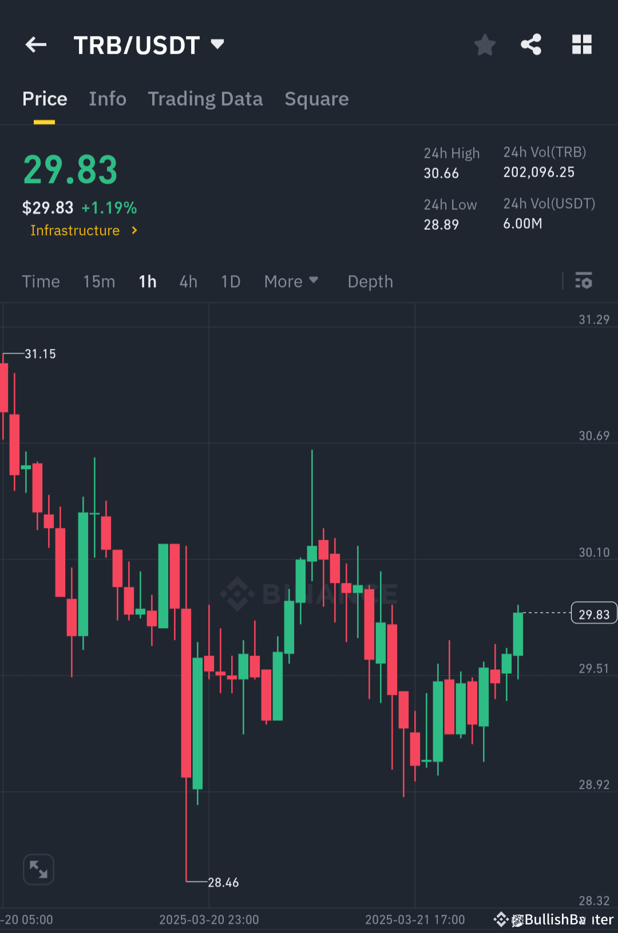Open the Infrastructure category link
The image size is (618, 933).
(83, 231)
